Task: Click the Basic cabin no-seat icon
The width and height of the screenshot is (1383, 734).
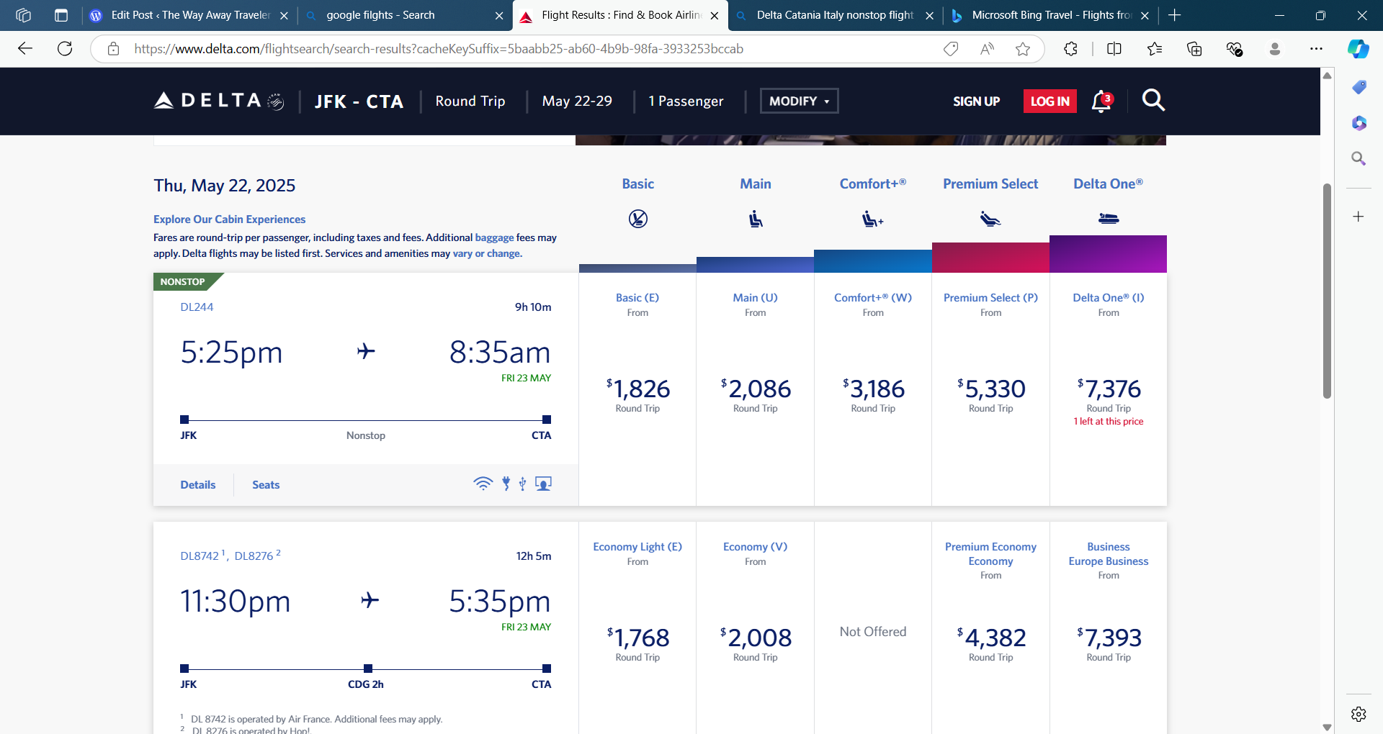Action: (637, 219)
